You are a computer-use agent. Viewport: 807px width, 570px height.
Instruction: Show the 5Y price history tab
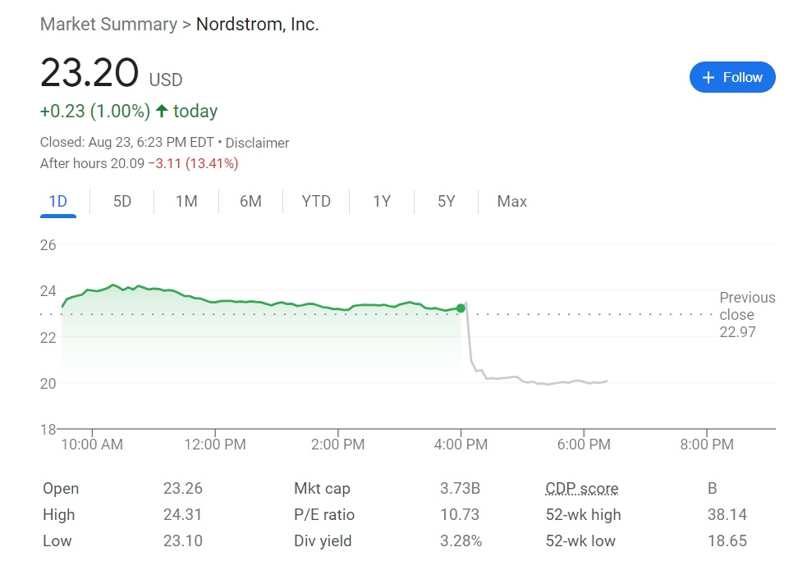(446, 202)
